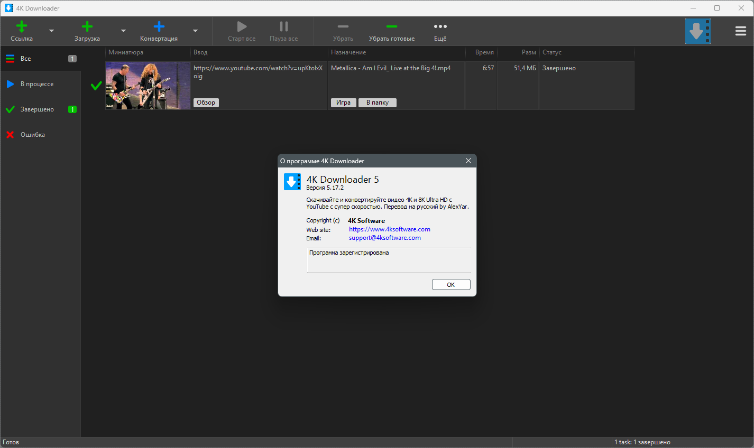Click the Пауза все pause icon

(x=284, y=26)
